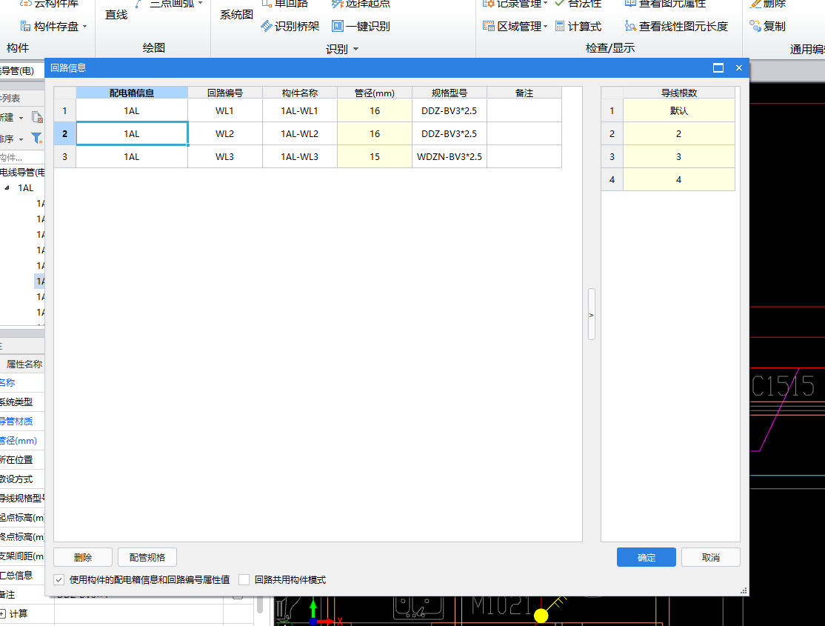
Task: Select the 直线 drawing tool
Action: (116, 15)
